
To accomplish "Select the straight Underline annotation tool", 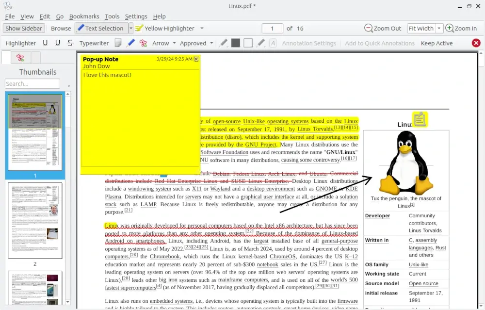I will tap(45, 43).
